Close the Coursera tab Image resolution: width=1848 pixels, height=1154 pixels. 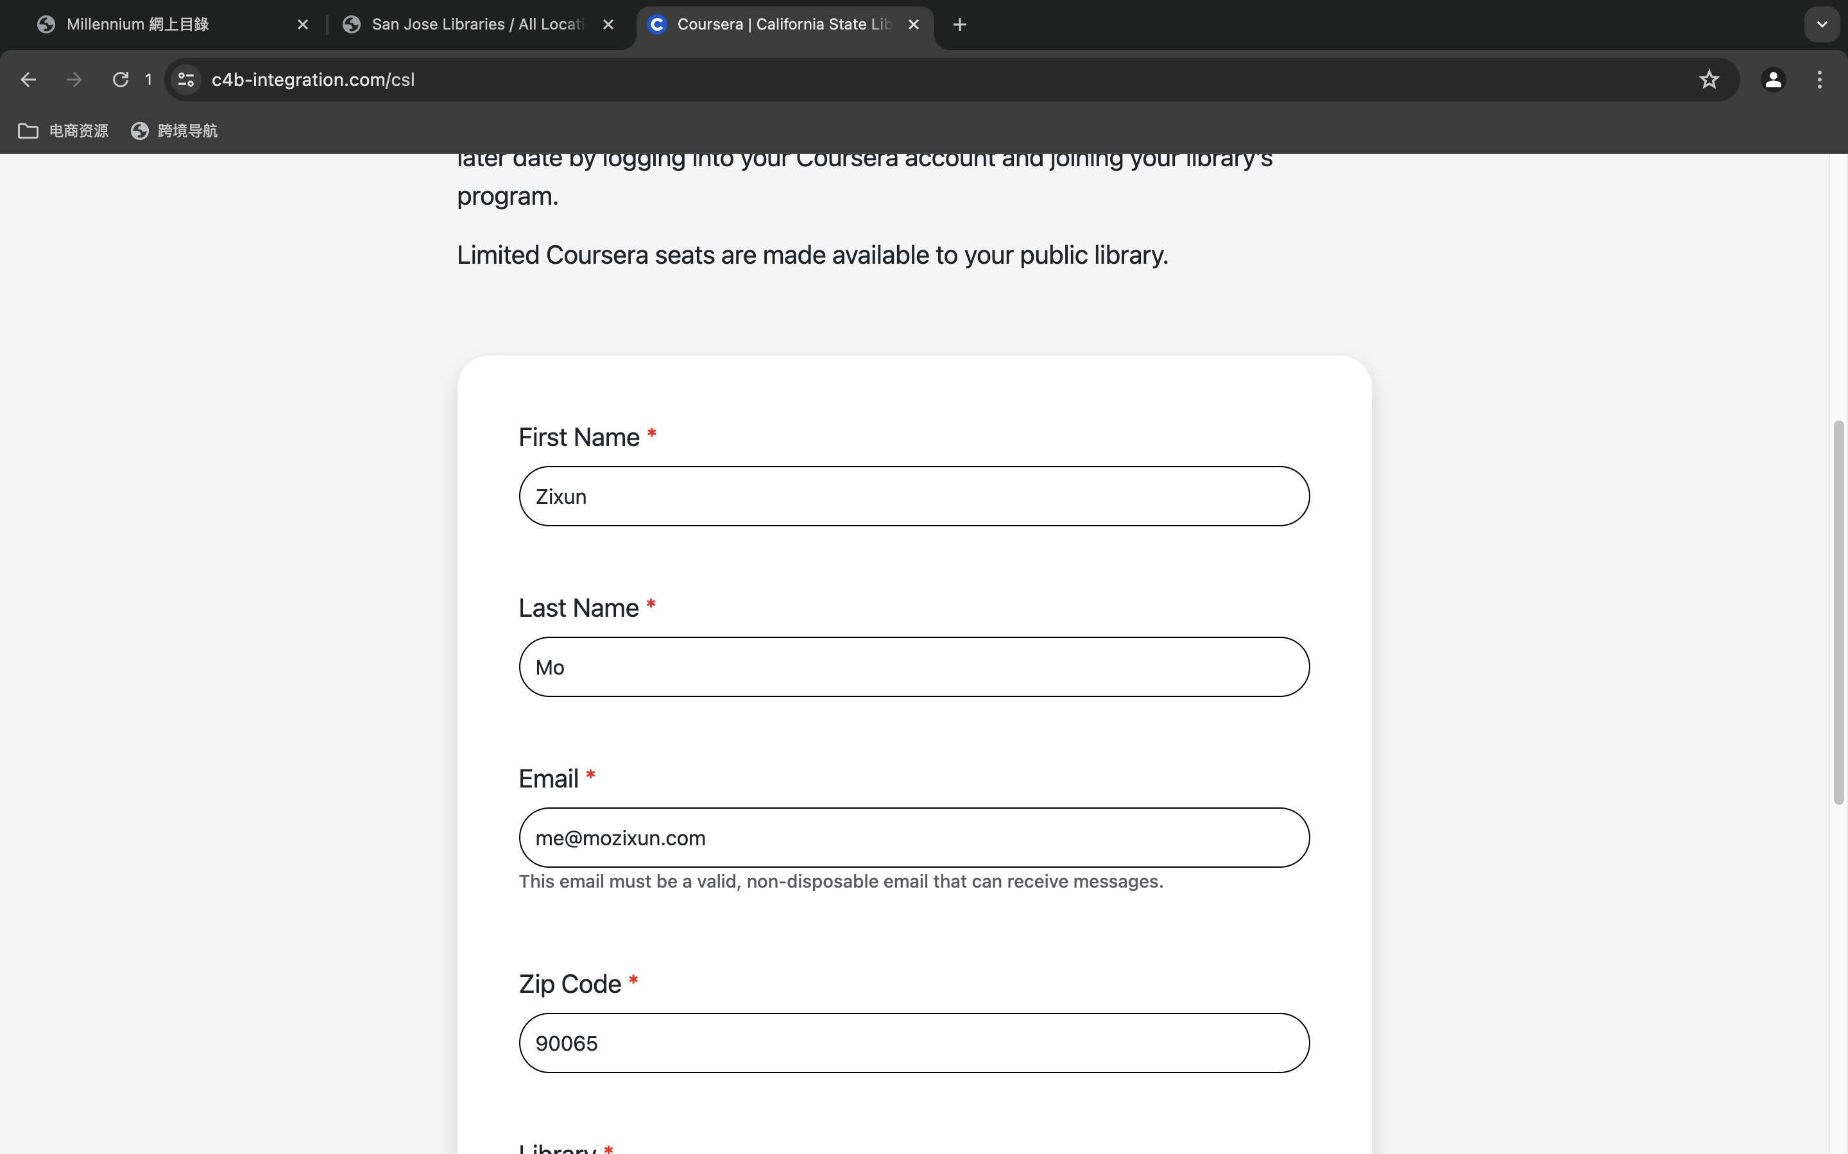coord(913,24)
